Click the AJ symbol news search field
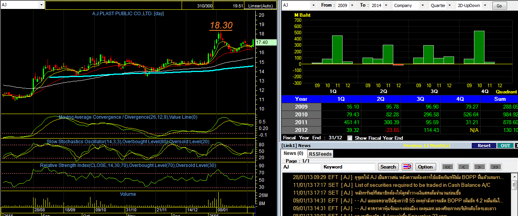This screenshot has height=216, width=518. (301, 167)
